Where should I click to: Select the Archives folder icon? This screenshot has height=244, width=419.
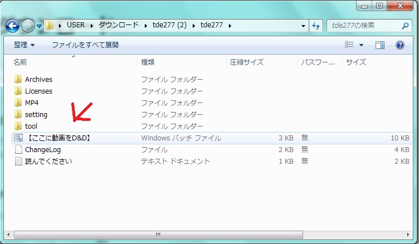[x=18, y=79]
